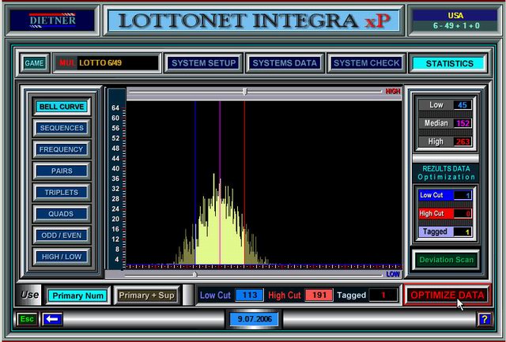Open the SYSTEMS DATA tab

(x=285, y=63)
